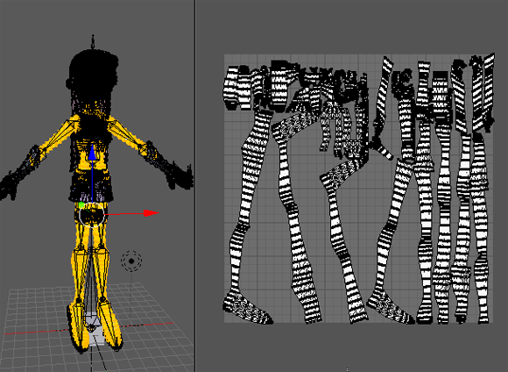Click the divider between viewport and UV editor

[195, 186]
